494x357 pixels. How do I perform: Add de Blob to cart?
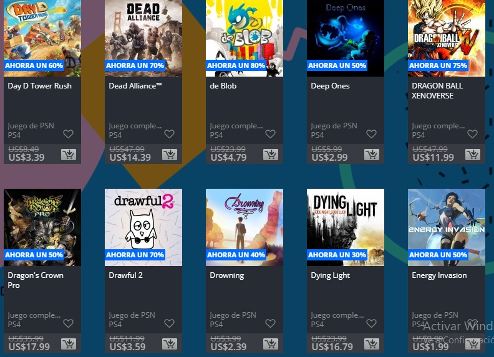click(271, 155)
